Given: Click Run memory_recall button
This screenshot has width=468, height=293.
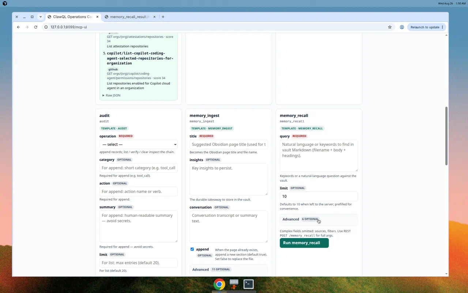Looking at the screenshot, I should click(304, 243).
